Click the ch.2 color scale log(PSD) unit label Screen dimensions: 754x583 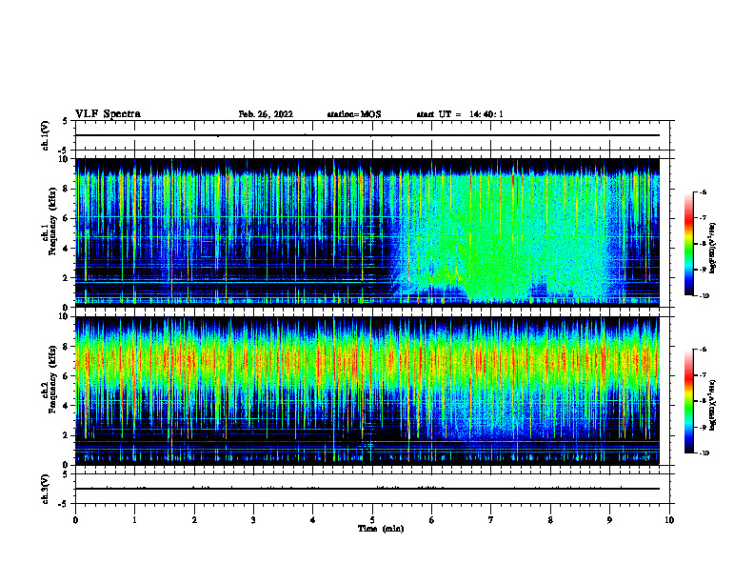713,406
